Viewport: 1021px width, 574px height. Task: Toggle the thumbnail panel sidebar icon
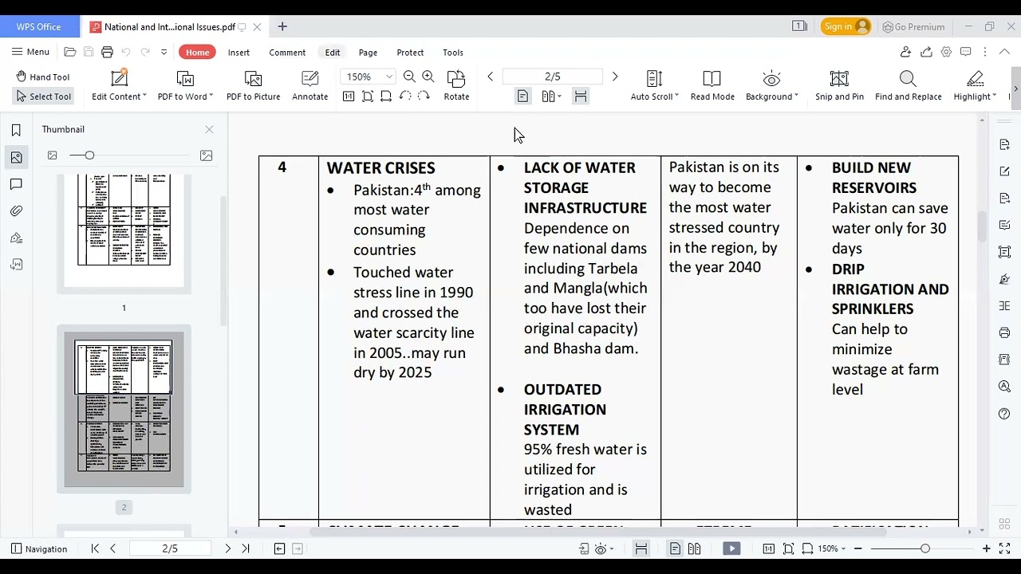pos(16,158)
